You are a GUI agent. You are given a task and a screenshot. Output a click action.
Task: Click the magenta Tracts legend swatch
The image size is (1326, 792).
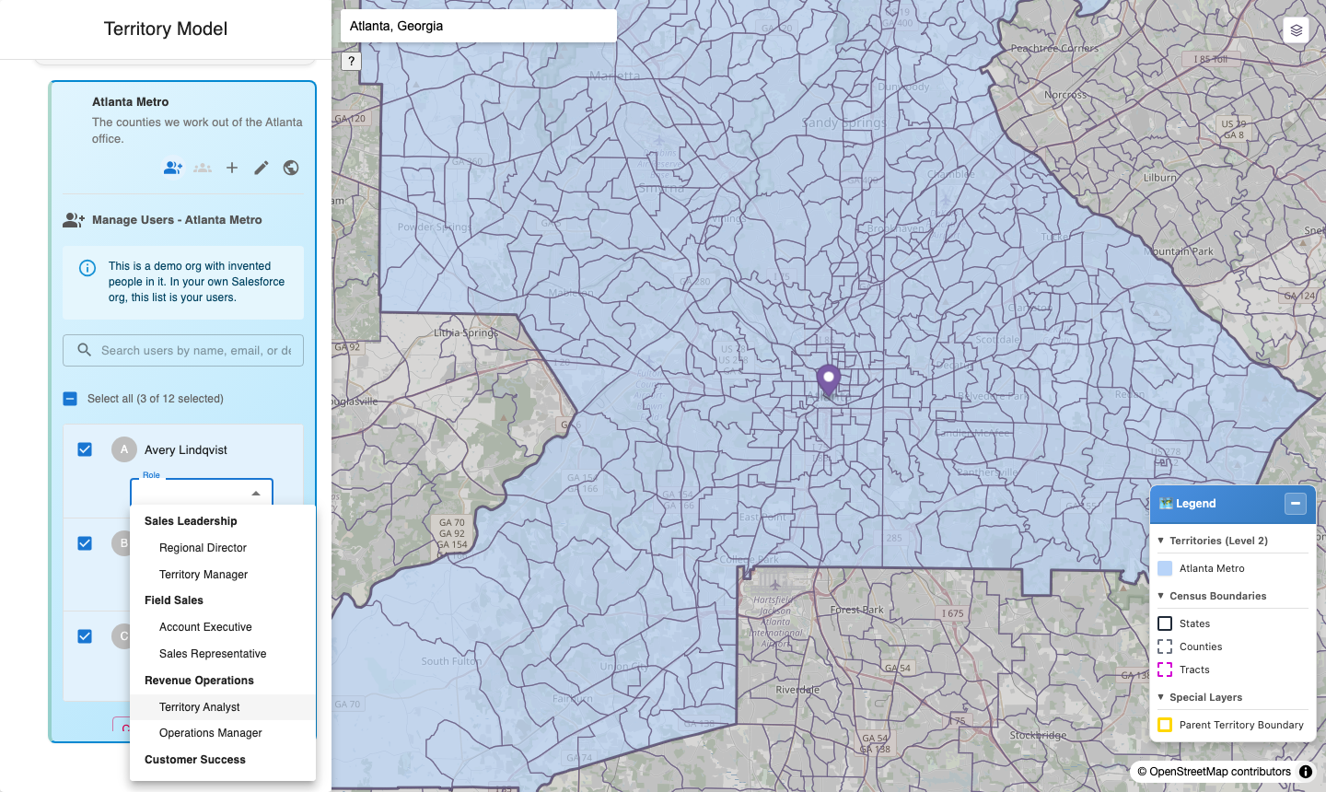(x=1165, y=670)
